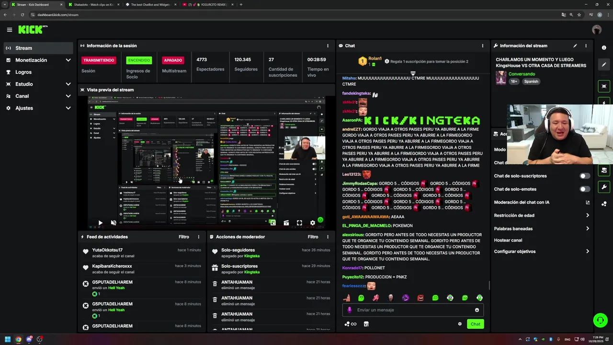Switch to the YOGURCITO REMIX browser tab
613x345 pixels.
tap(208, 4)
